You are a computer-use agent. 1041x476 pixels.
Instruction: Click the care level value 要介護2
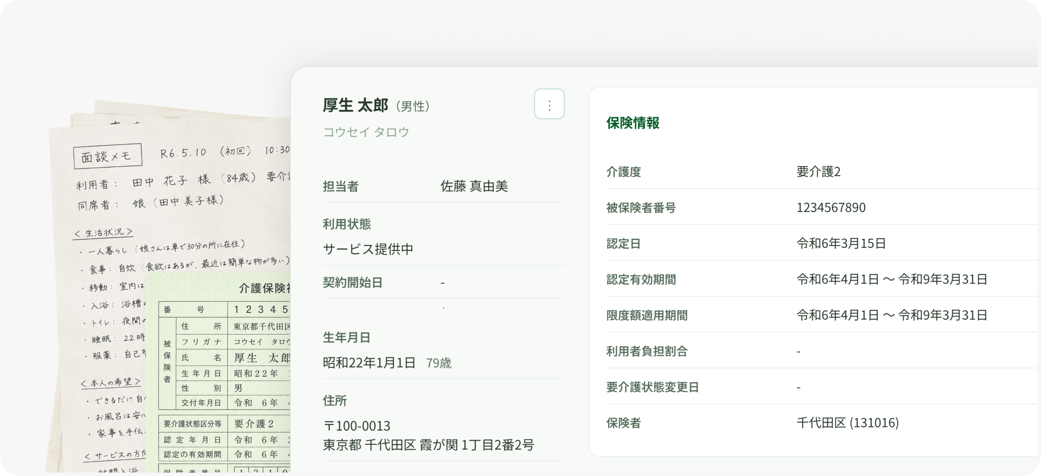pyautogui.click(x=818, y=172)
